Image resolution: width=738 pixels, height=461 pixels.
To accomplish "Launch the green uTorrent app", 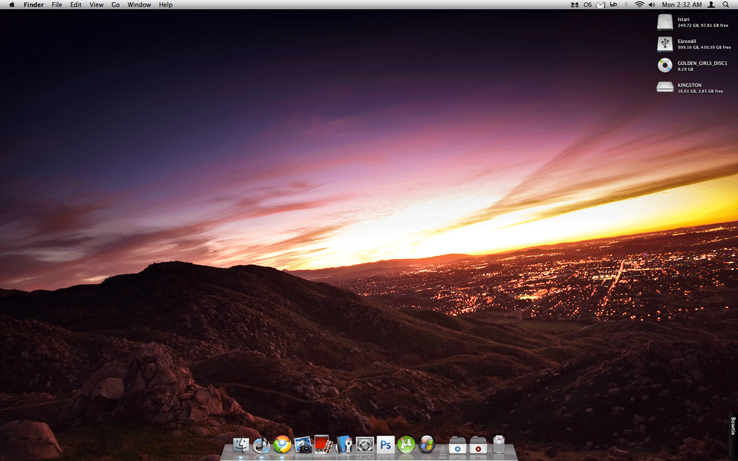I will 406,444.
